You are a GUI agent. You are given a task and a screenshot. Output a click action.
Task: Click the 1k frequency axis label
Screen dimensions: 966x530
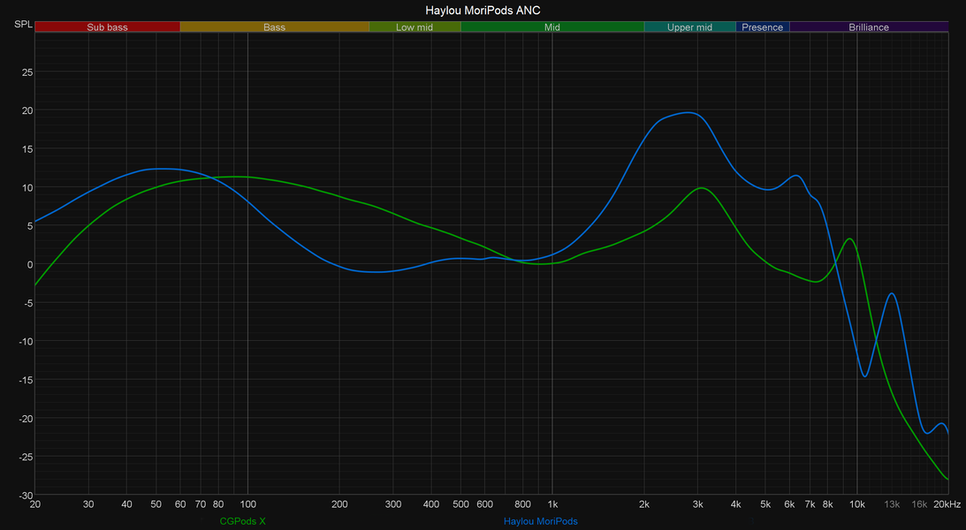[552, 504]
